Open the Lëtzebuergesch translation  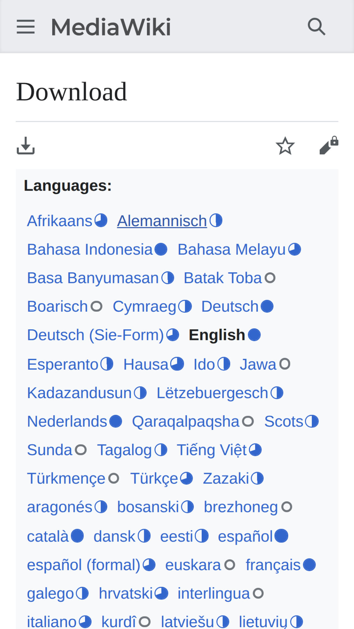point(212,393)
